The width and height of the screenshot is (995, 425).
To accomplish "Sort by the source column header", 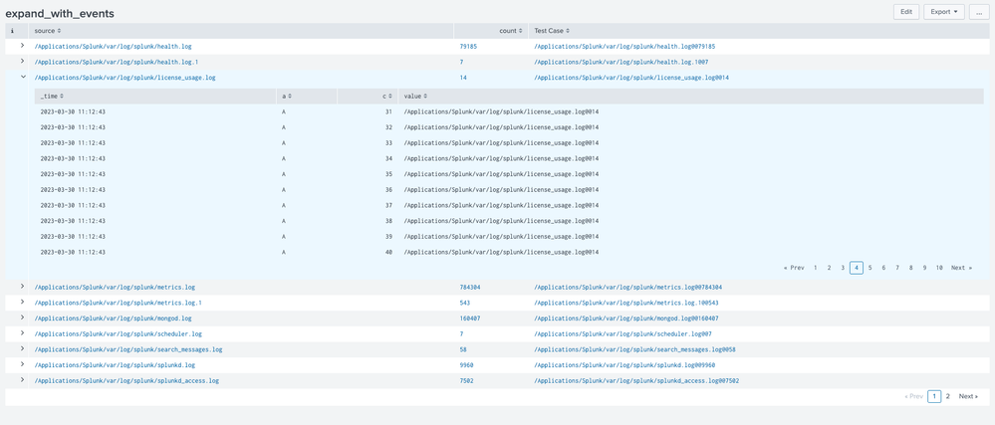I will pyautogui.click(x=47, y=31).
